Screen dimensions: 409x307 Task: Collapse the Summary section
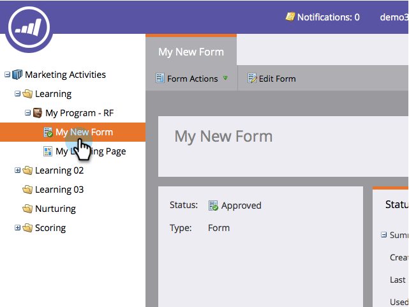[383, 235]
